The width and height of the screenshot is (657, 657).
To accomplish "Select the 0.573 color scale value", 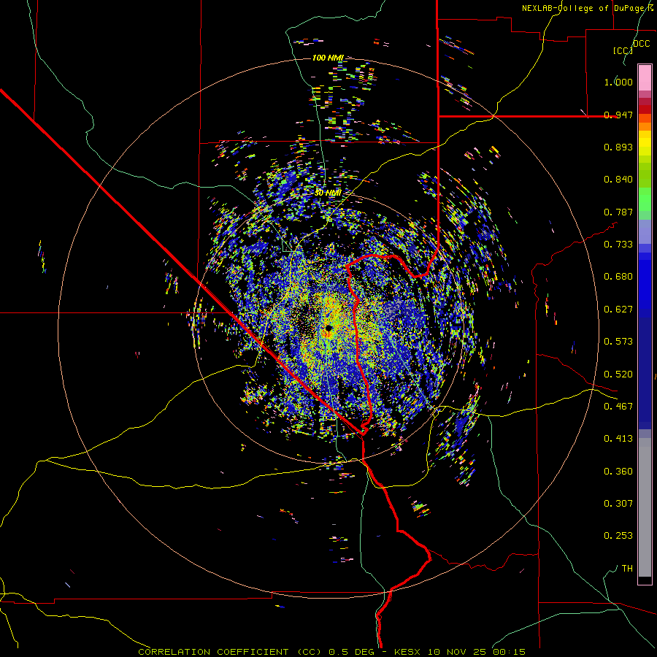I will pyautogui.click(x=618, y=342).
